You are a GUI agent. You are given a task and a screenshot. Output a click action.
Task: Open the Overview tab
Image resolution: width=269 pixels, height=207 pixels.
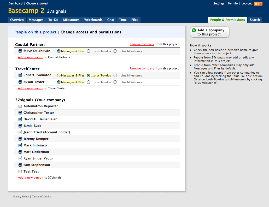tap(17, 20)
